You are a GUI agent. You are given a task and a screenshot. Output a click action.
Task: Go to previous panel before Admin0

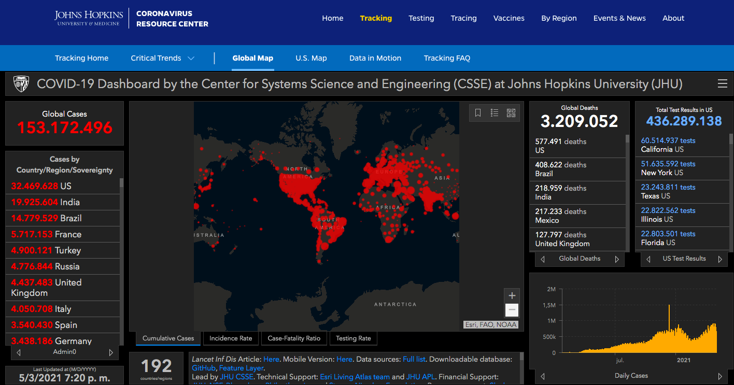tap(19, 352)
